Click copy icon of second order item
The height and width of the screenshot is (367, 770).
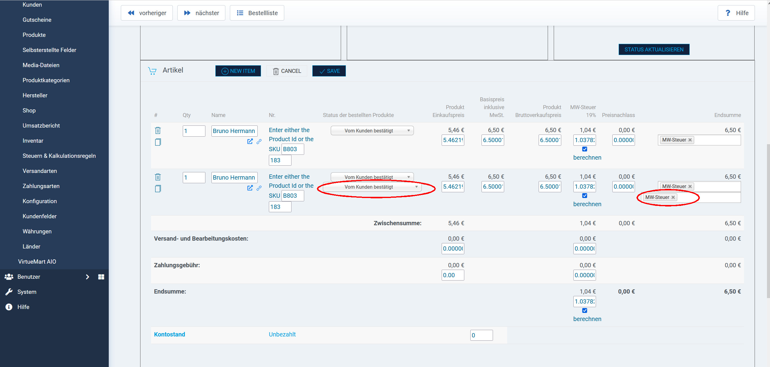click(x=158, y=189)
